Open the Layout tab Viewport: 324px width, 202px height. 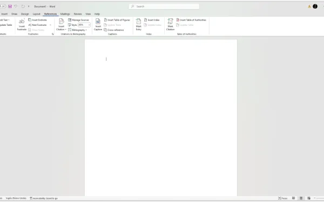[37, 14]
